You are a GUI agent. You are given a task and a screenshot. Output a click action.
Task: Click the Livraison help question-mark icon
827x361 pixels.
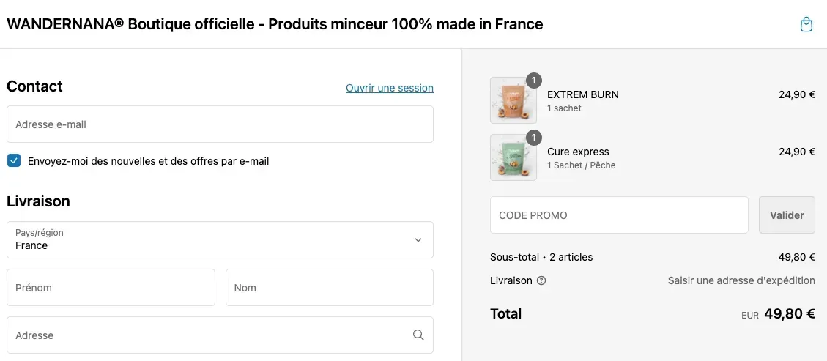(x=541, y=281)
